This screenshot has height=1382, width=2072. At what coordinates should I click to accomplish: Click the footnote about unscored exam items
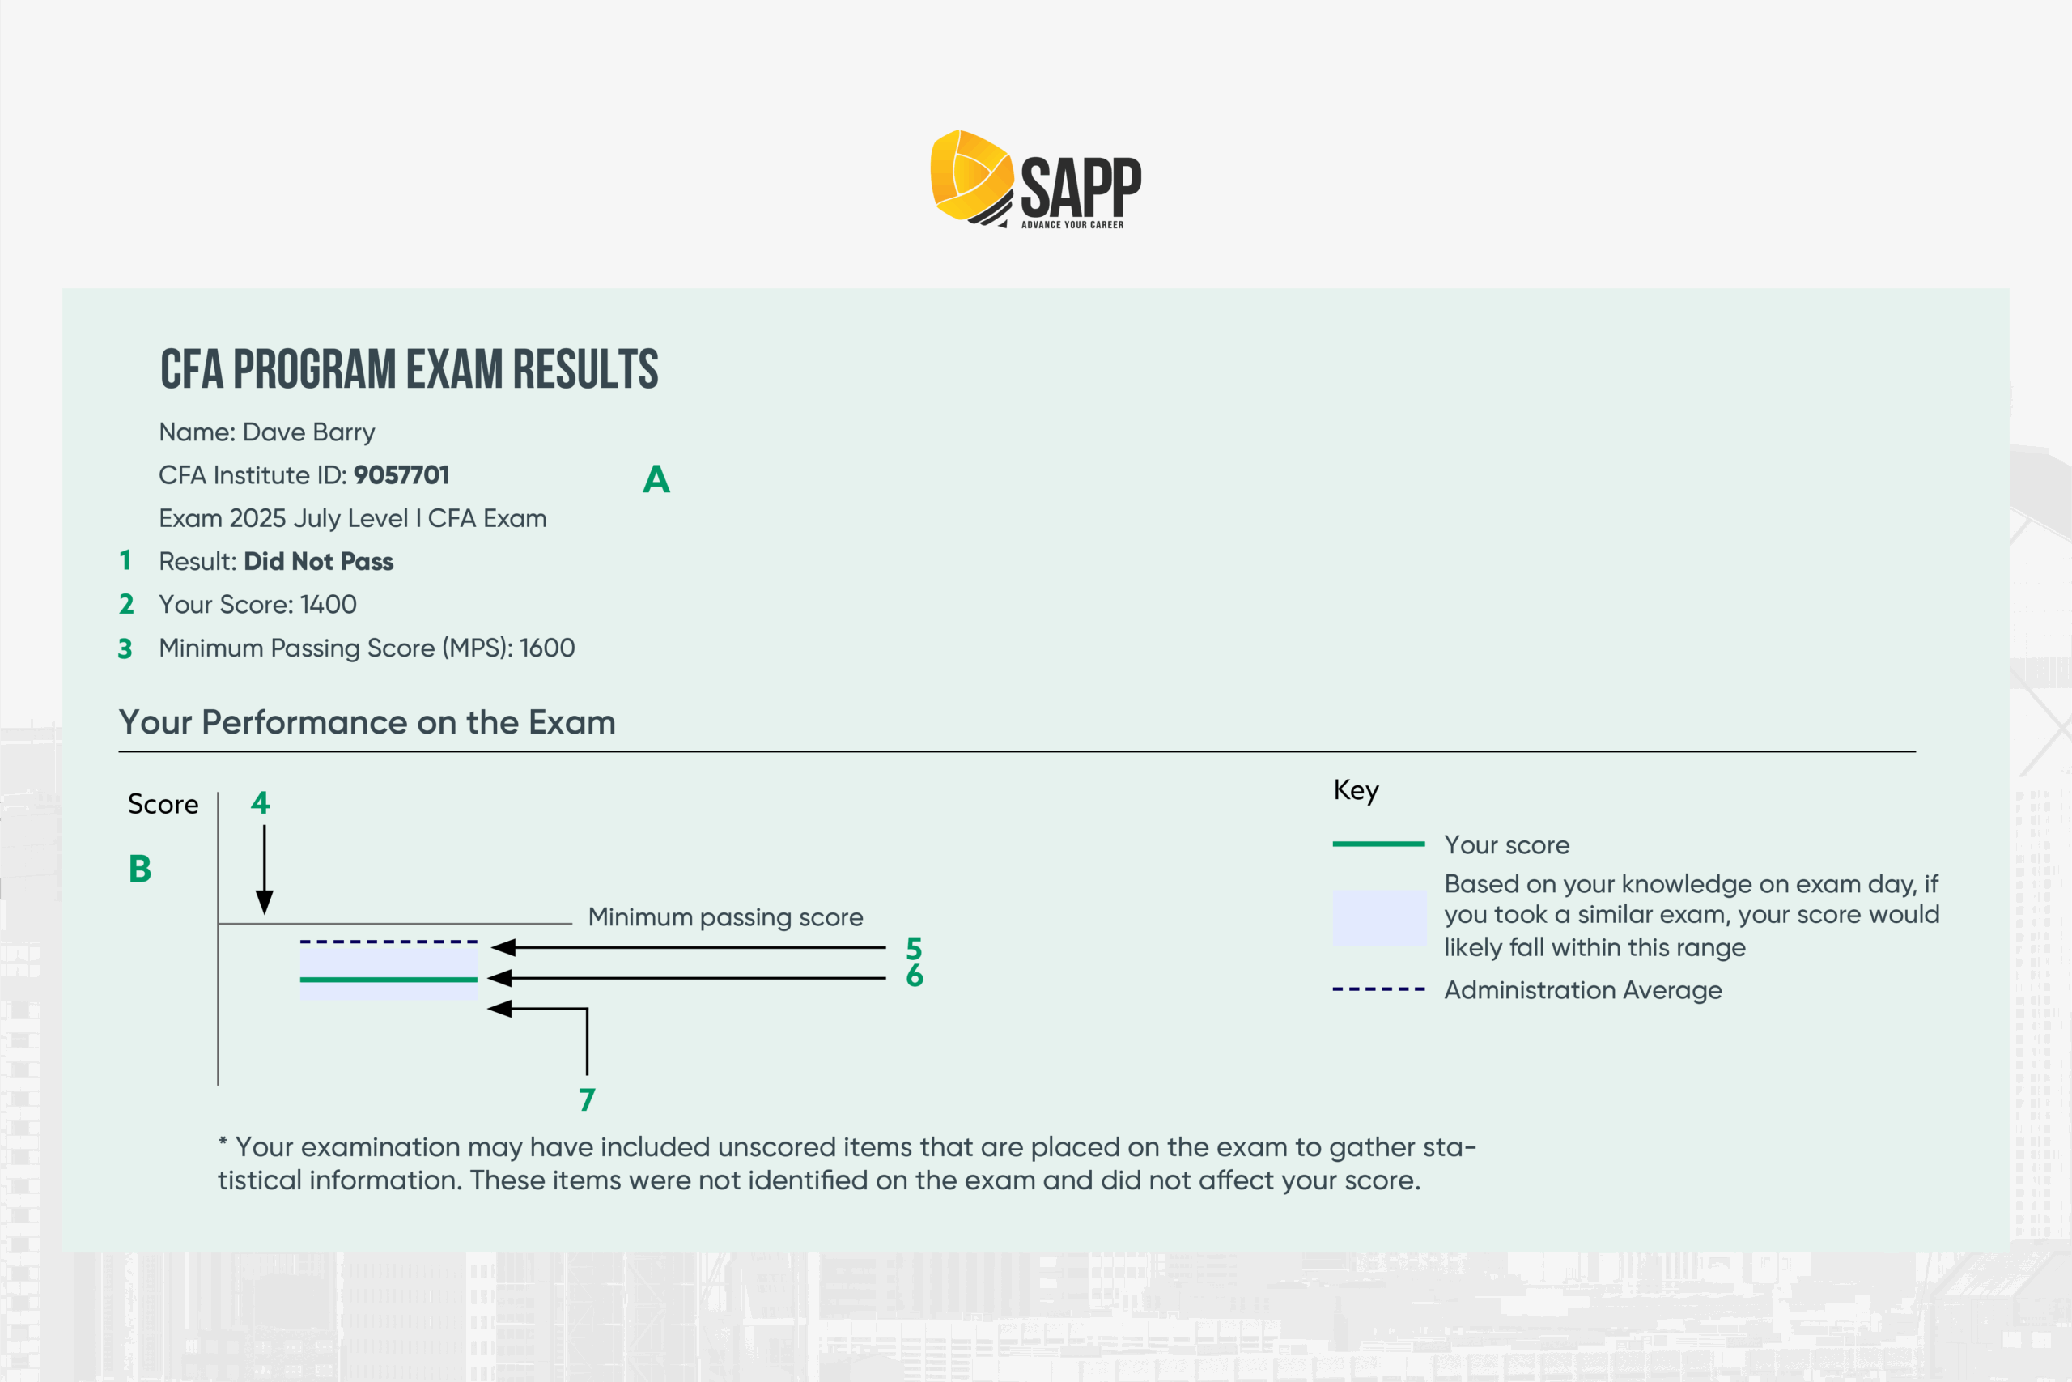847,1163
